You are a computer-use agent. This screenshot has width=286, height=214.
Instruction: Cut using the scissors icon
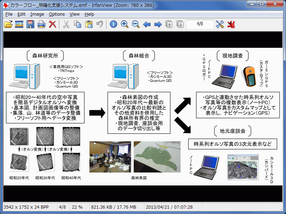66,25
